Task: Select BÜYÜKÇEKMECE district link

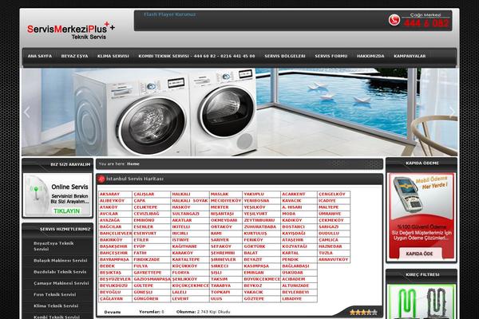Action: [x=262, y=279]
